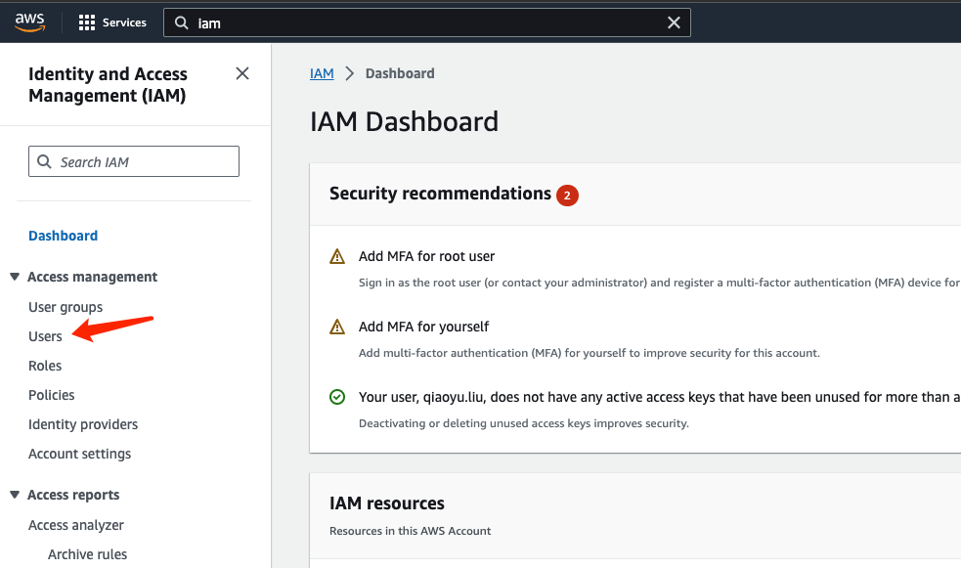Click the Security recommendations heading
961x568 pixels.
pos(440,194)
